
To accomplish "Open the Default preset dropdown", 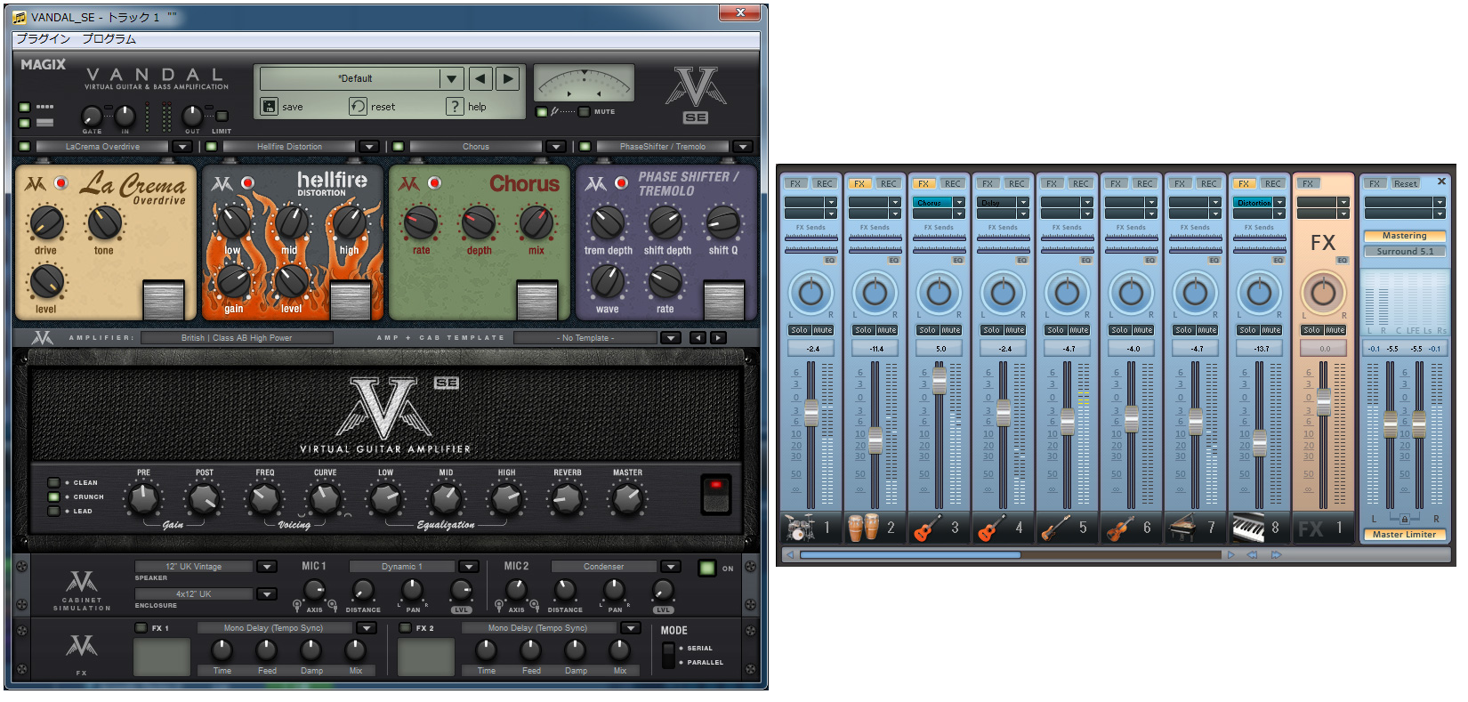I will click(452, 78).
